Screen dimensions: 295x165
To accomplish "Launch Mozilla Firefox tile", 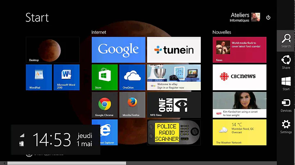I will click(132, 105).
